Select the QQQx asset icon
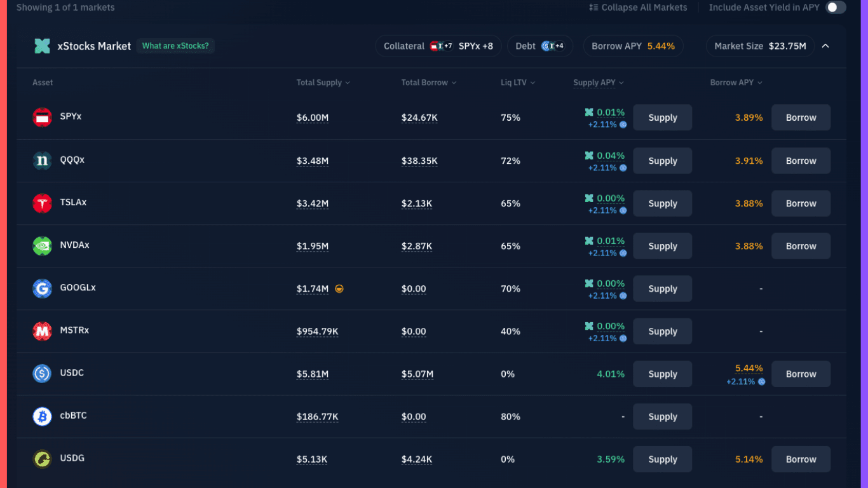 tap(42, 160)
